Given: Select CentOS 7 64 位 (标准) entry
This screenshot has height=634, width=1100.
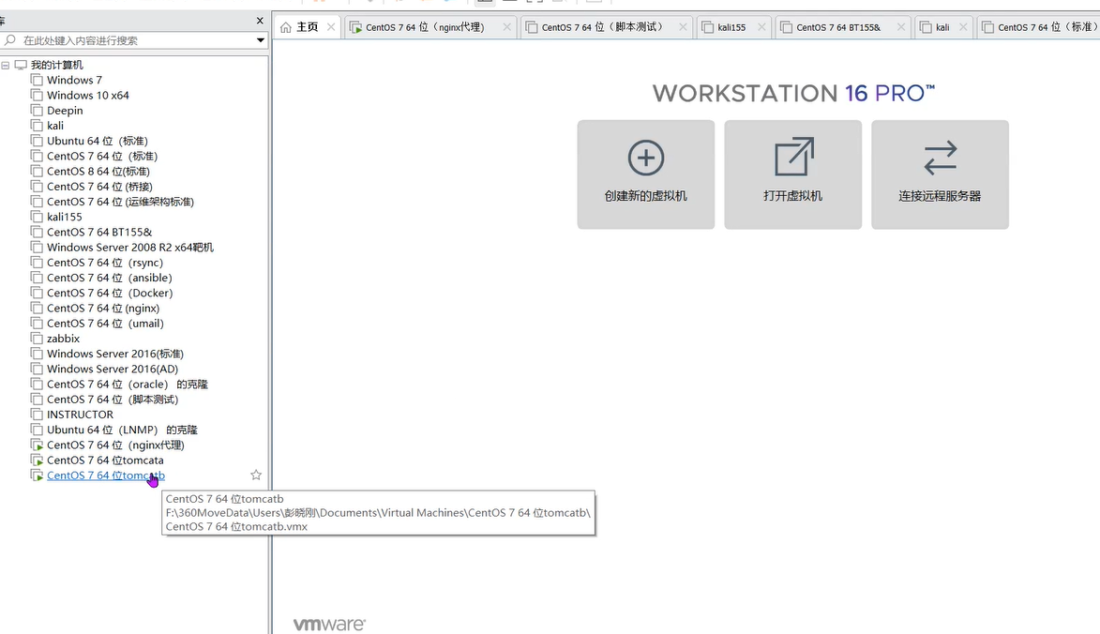Looking at the screenshot, I should coord(102,156).
